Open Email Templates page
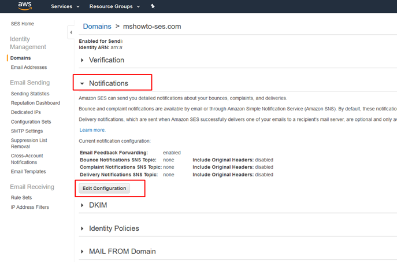The height and width of the screenshot is (262, 397). point(28,172)
